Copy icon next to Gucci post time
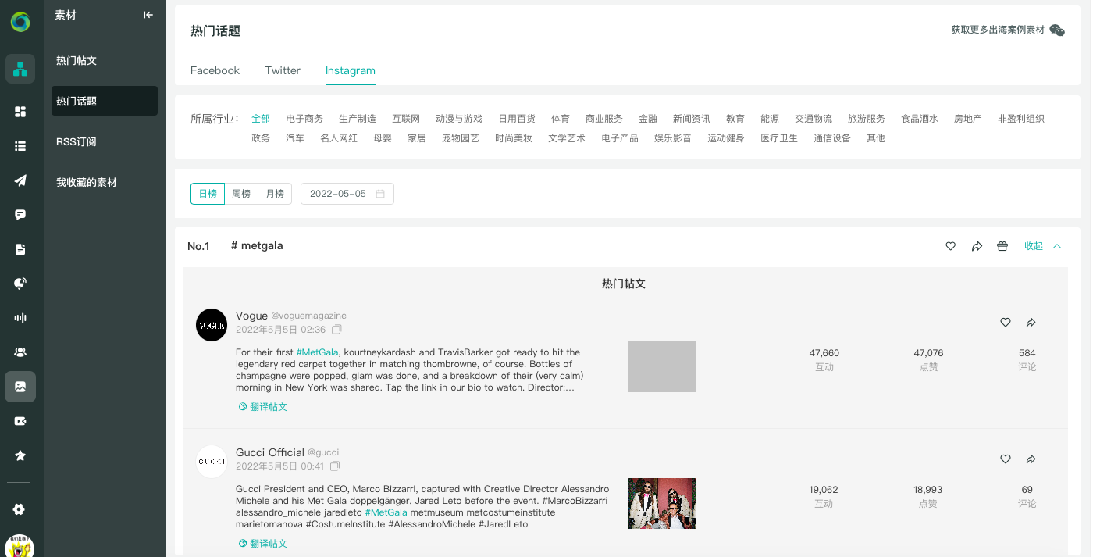The height and width of the screenshot is (557, 1093). coord(334,466)
